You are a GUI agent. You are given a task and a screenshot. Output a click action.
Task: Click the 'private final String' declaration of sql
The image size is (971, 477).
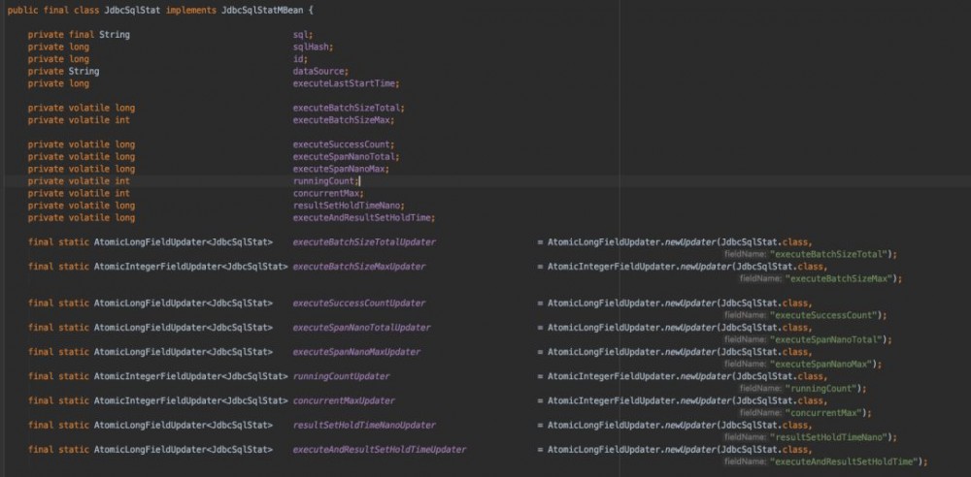click(79, 35)
